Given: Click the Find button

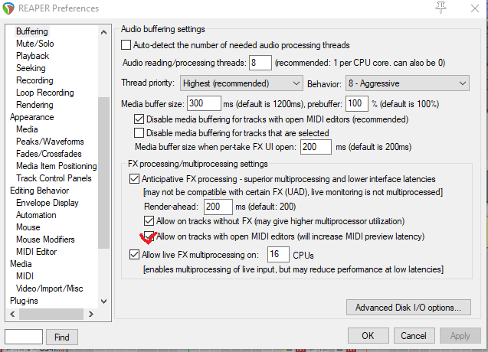Looking at the screenshot, I should click(61, 337).
